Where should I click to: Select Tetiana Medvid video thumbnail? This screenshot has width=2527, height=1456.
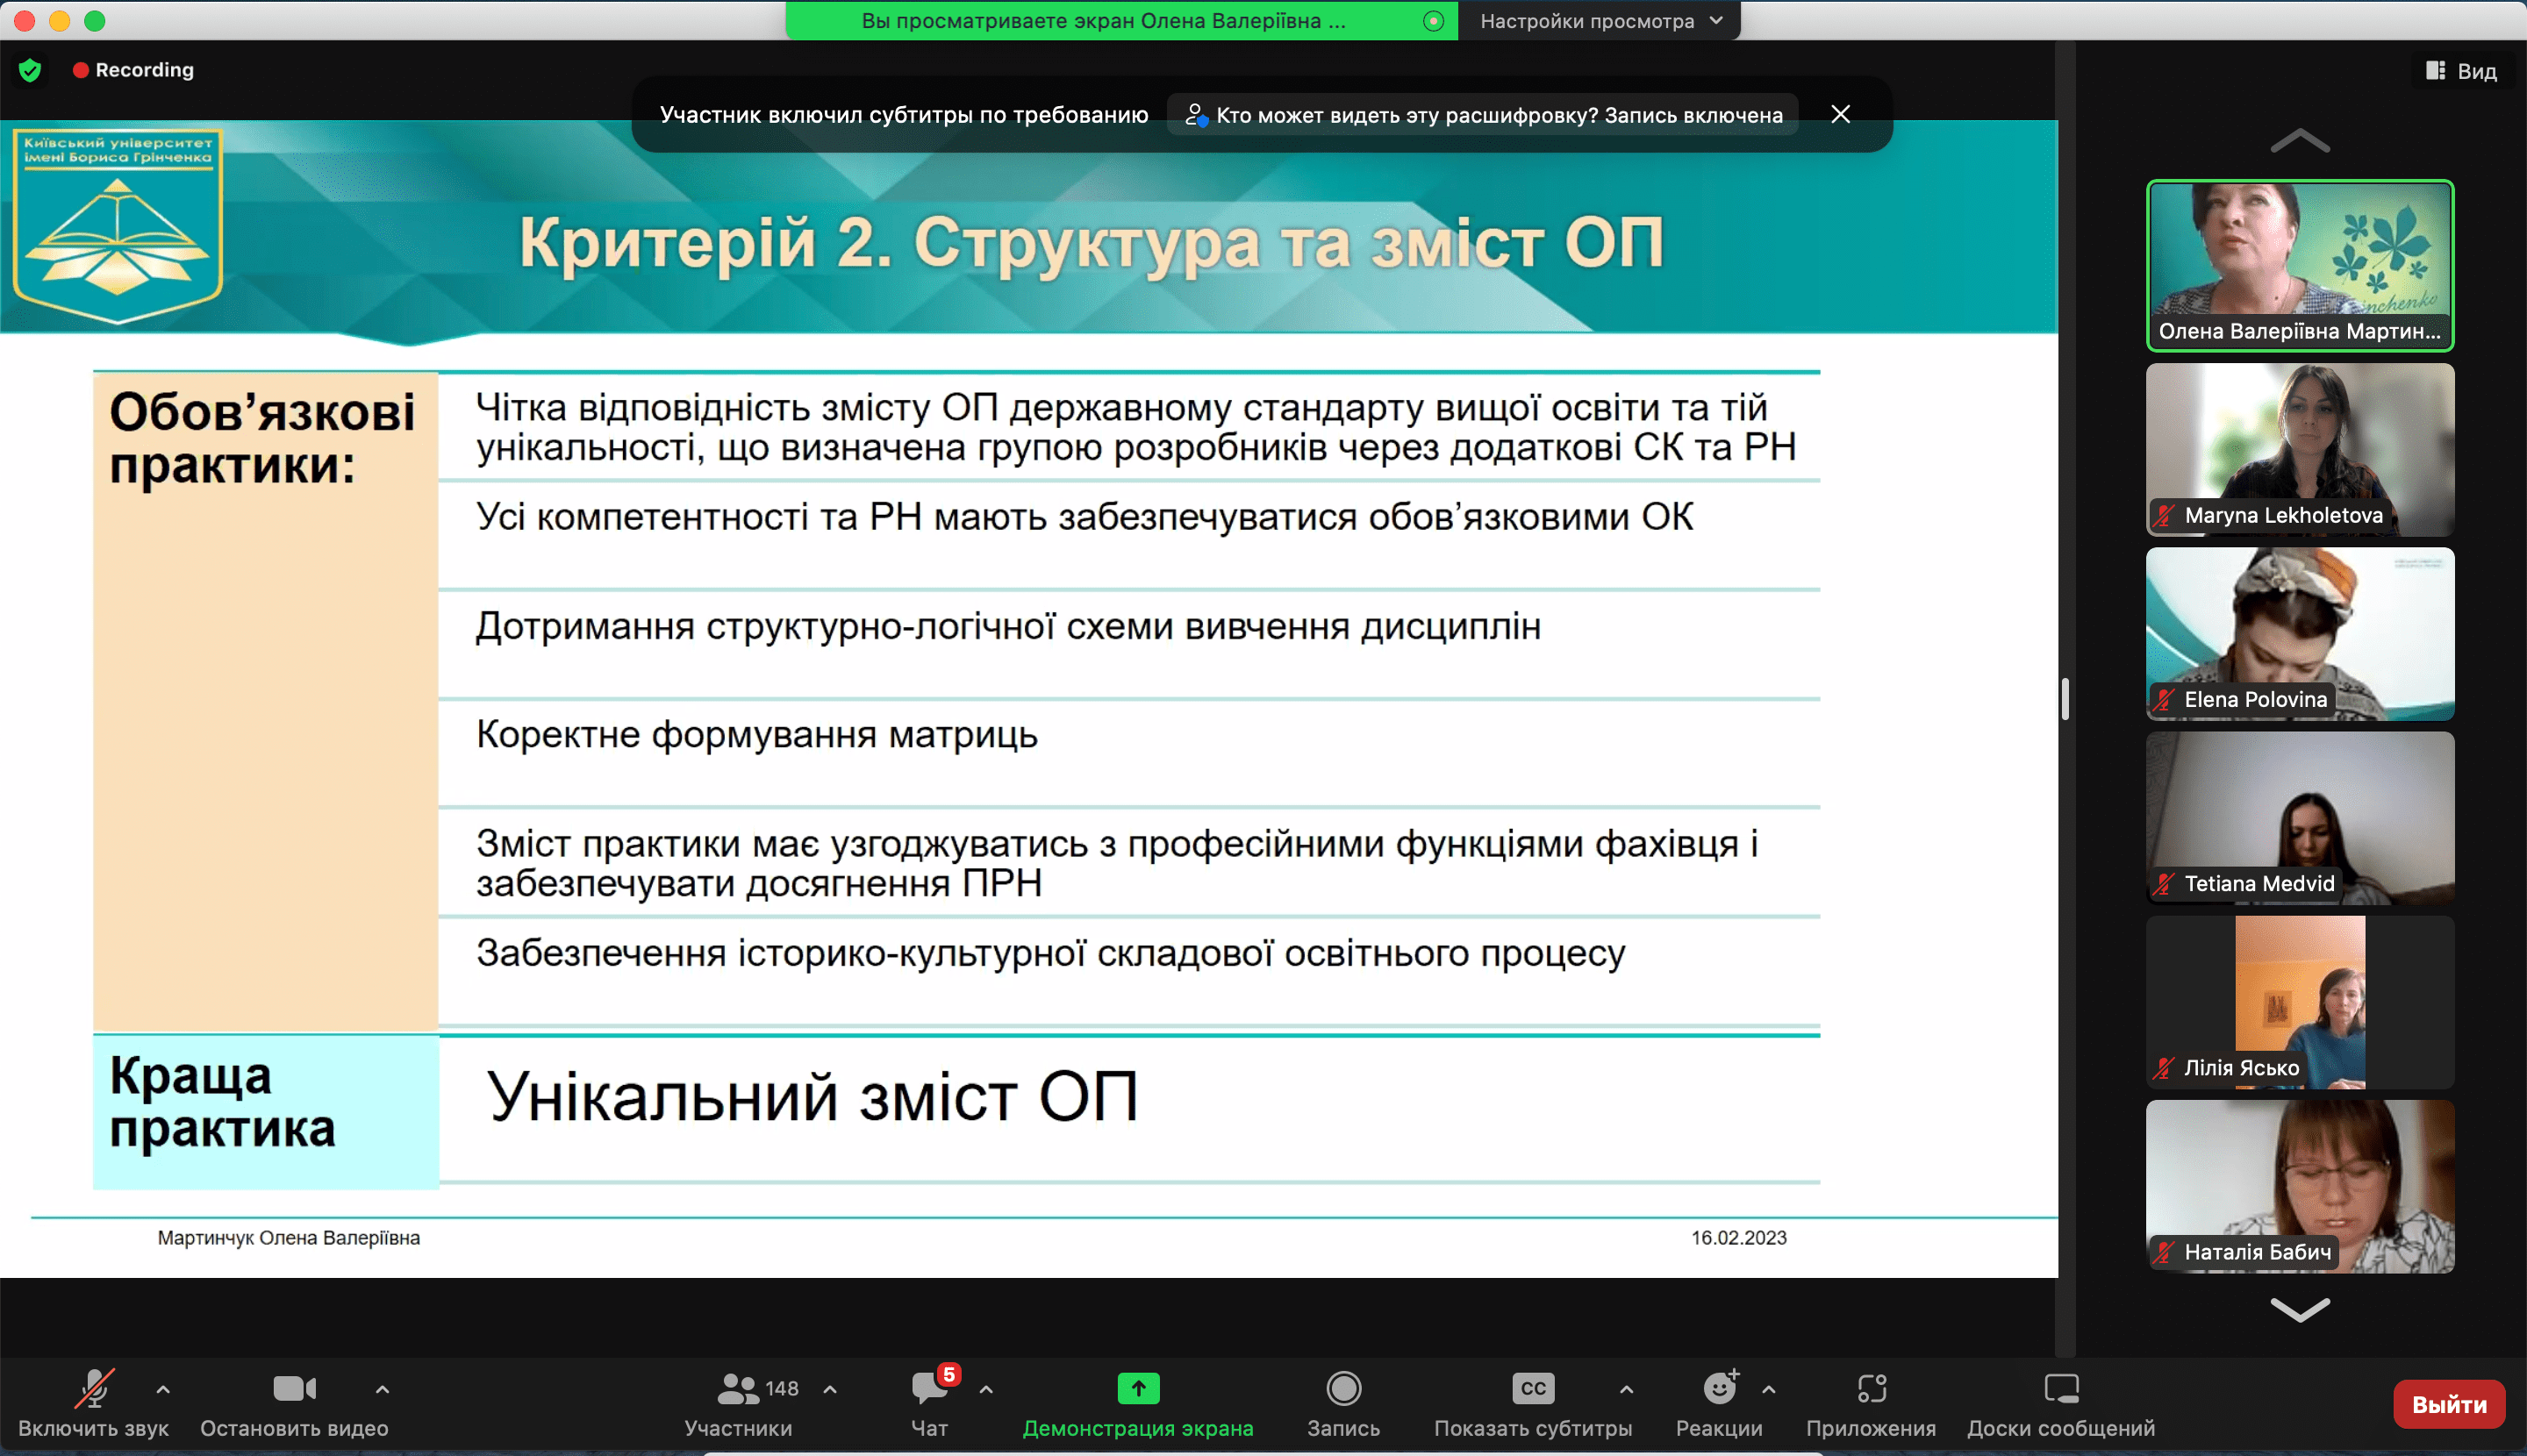2300,818
